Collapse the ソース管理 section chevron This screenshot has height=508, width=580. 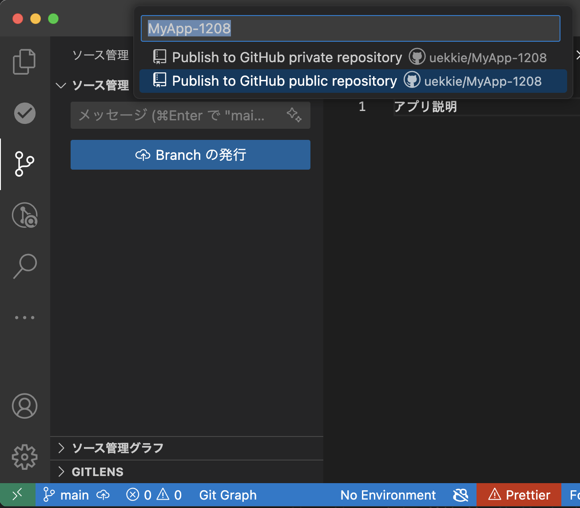pyautogui.click(x=61, y=85)
